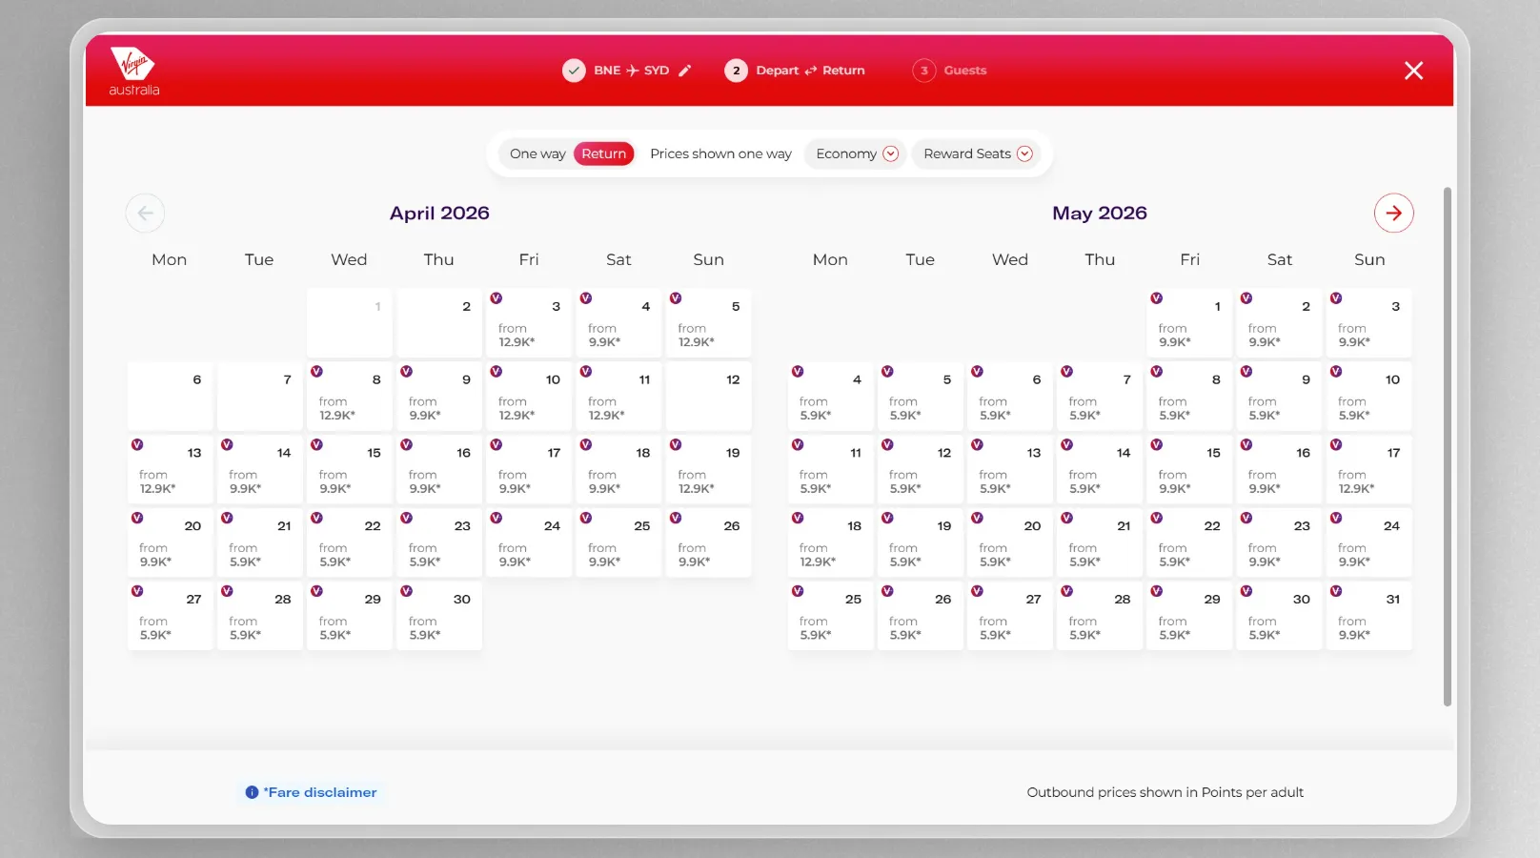Viewport: 1540px width, 858px height.
Task: Choose April 21 from 5.9K
Action: click(x=260, y=542)
